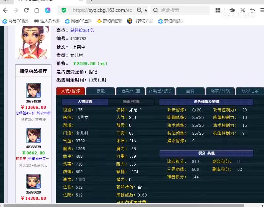
Task: Click the 总经验361亿 highlight link
Action: coord(82,31)
